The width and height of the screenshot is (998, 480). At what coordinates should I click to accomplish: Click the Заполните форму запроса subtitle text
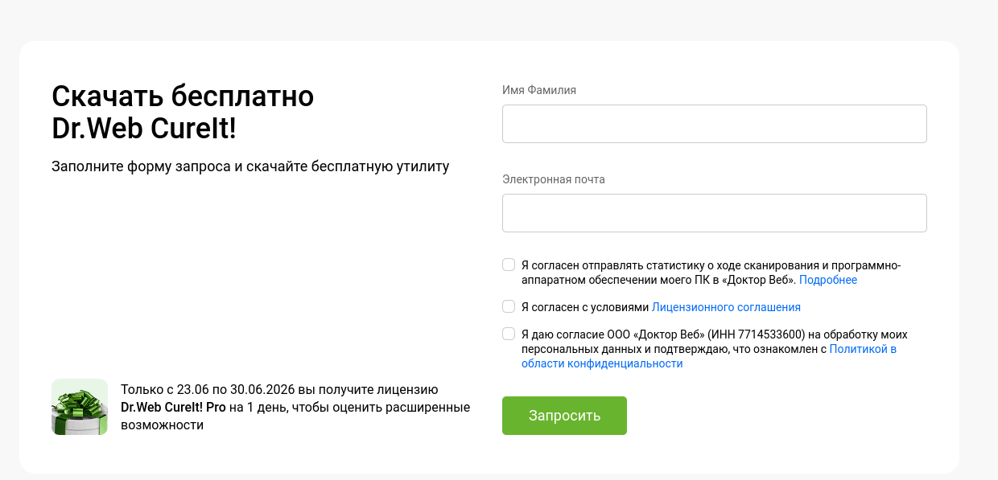click(x=250, y=166)
